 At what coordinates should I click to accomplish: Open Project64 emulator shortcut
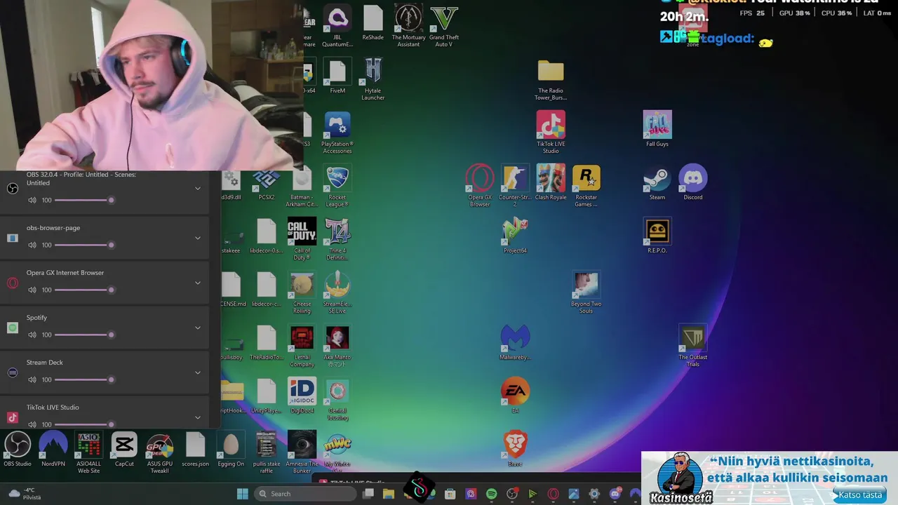(515, 236)
